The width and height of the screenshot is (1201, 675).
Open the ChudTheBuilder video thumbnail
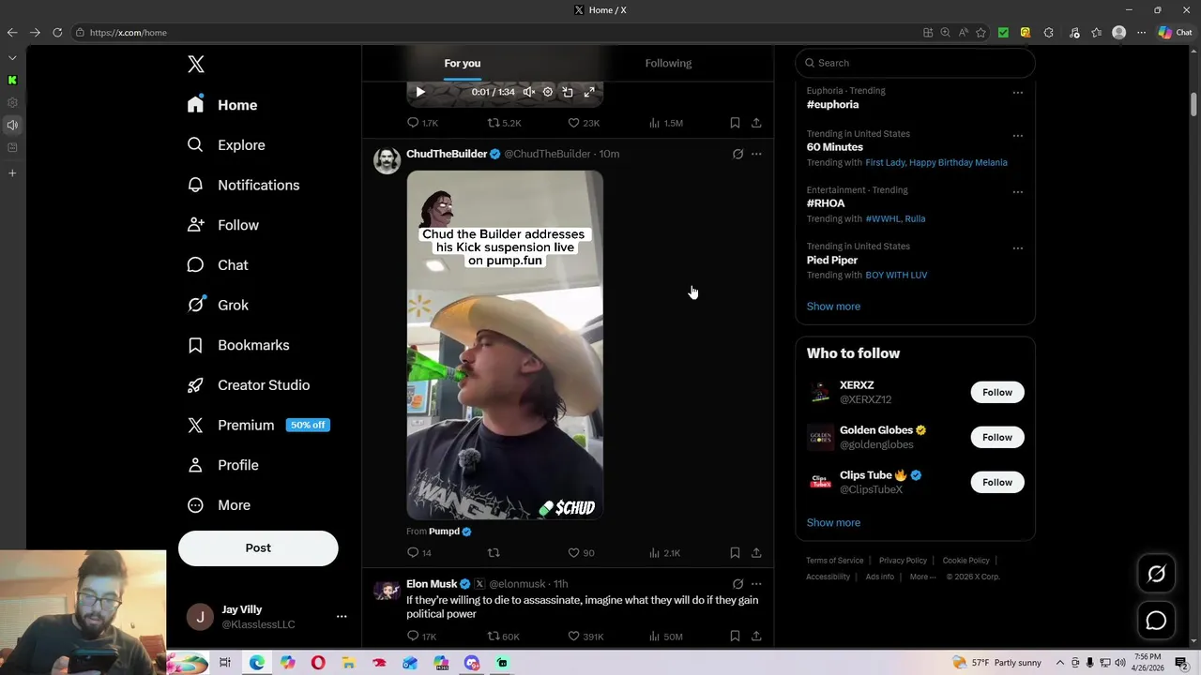[505, 344]
